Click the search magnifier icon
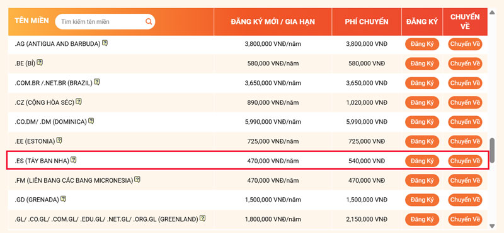The image size is (504, 233). (x=149, y=21)
